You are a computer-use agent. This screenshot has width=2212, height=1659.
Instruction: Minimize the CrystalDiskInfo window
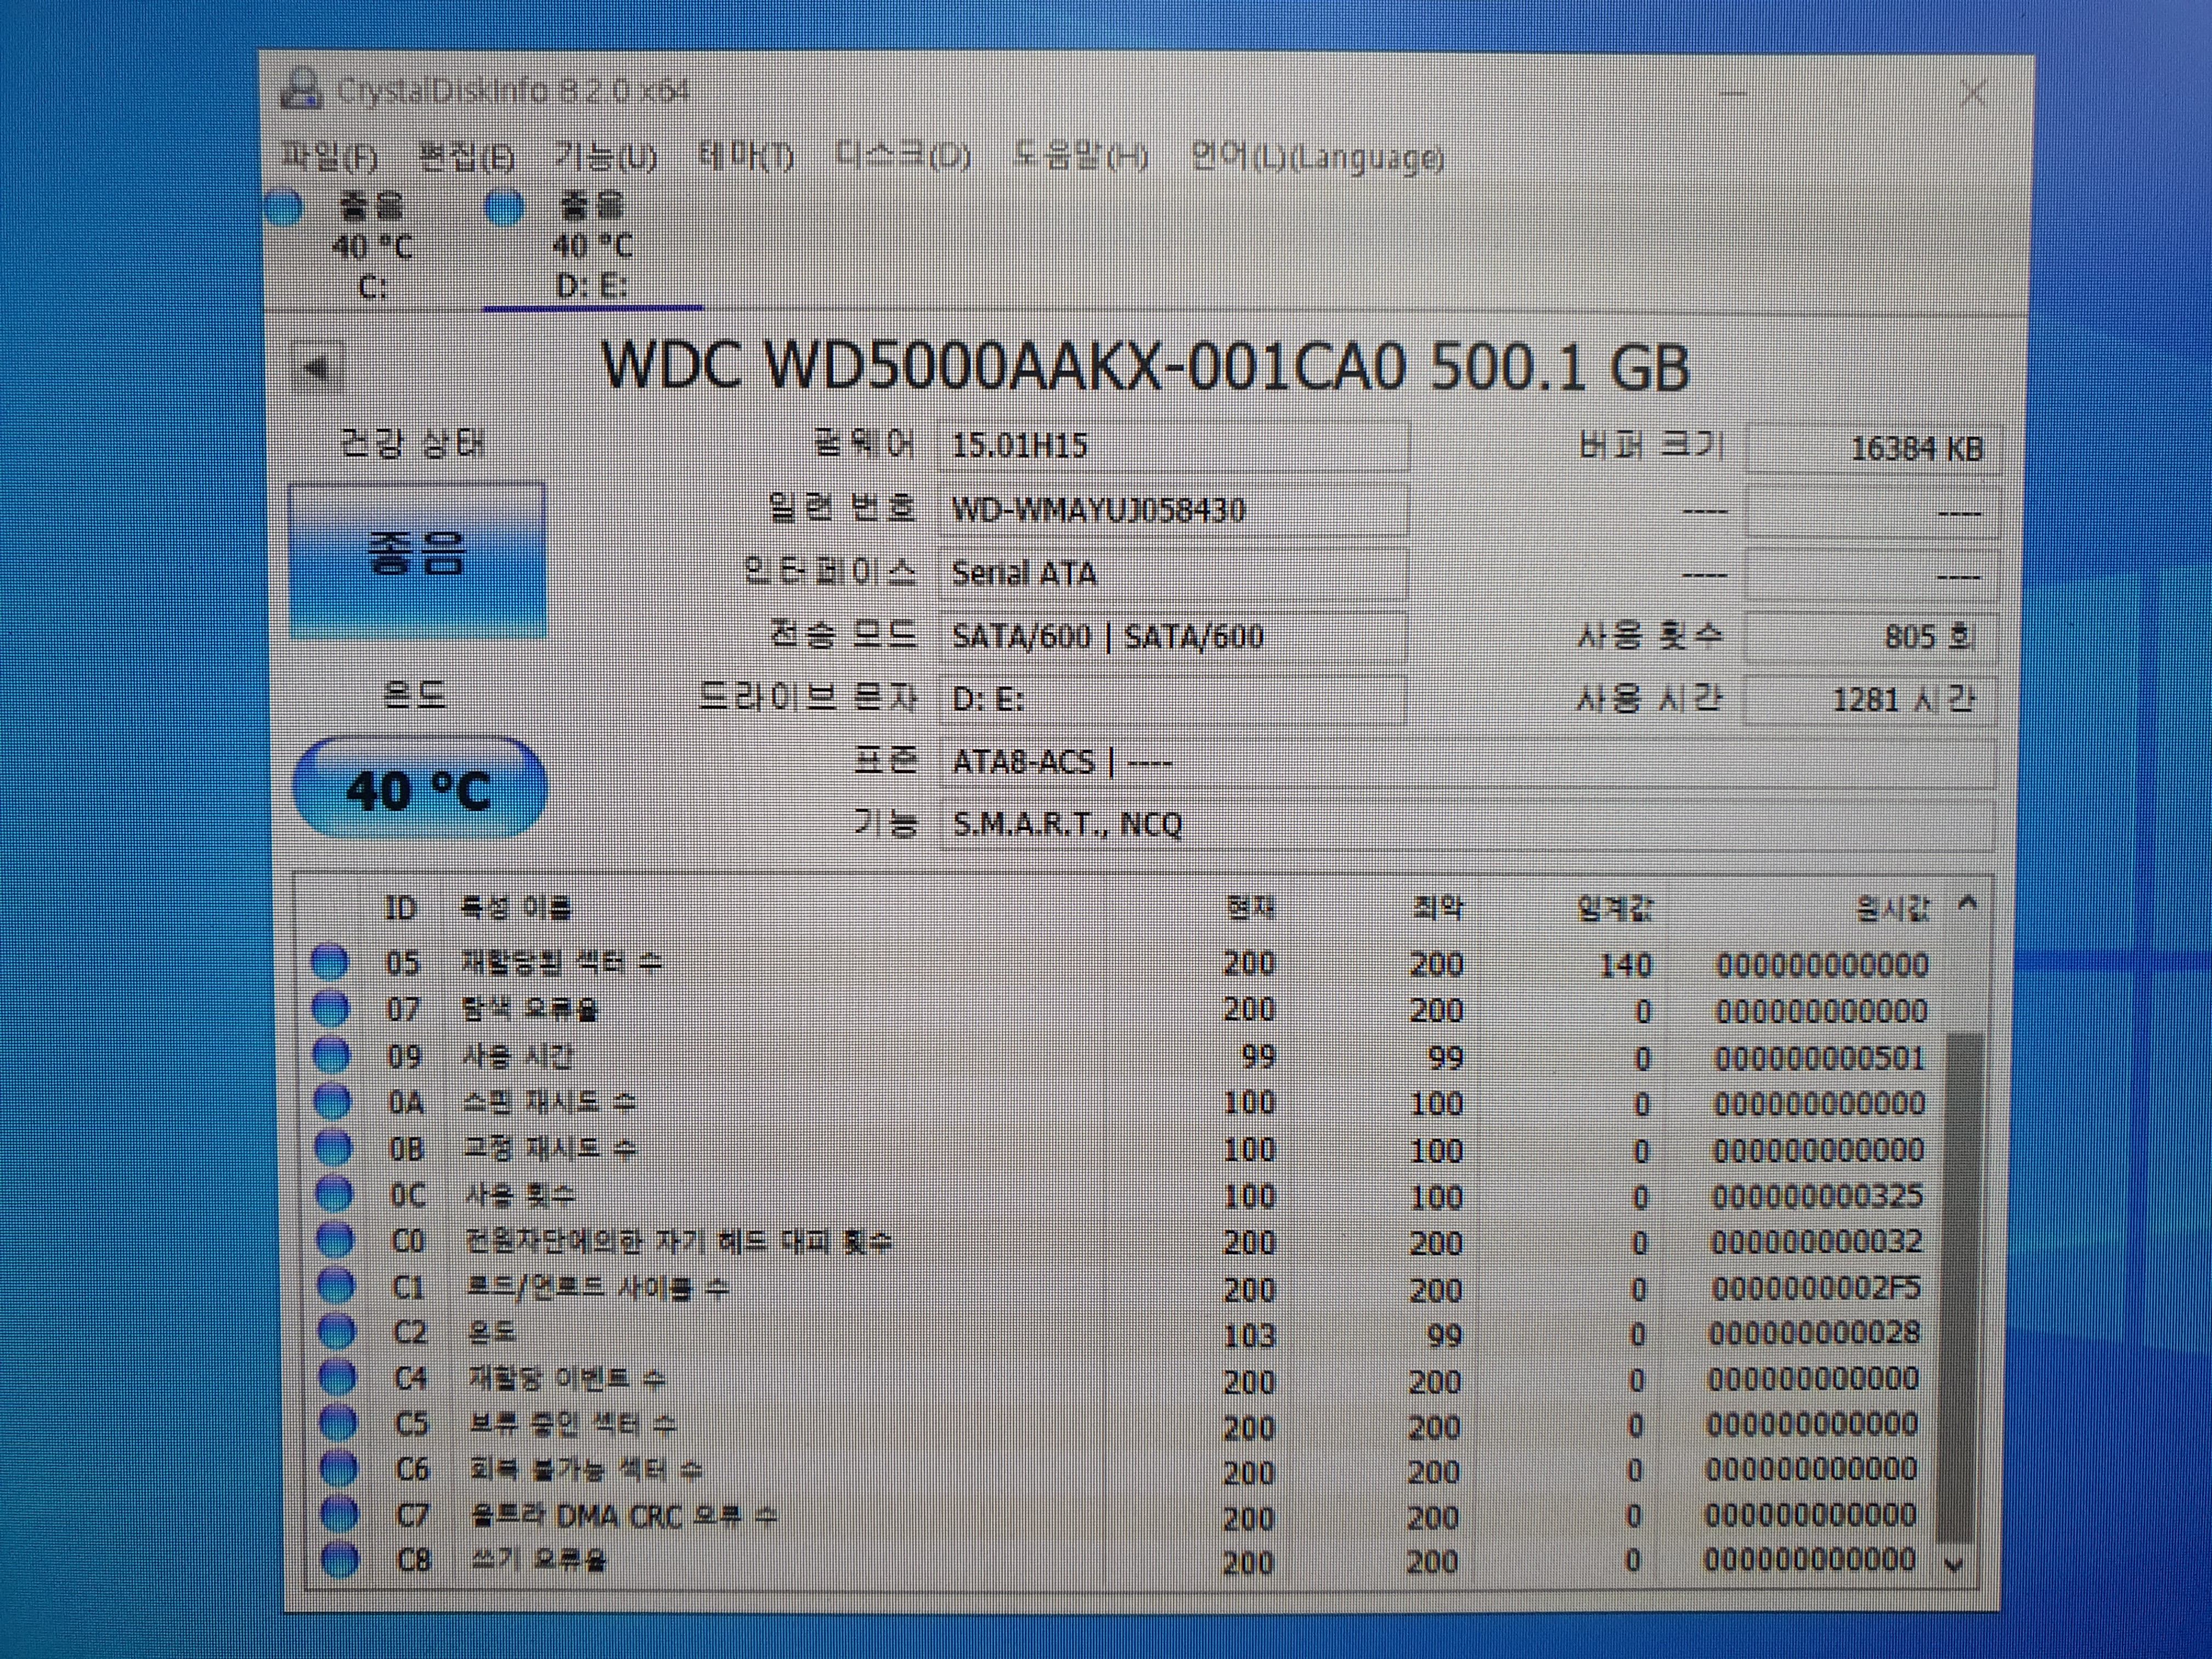[1733, 95]
